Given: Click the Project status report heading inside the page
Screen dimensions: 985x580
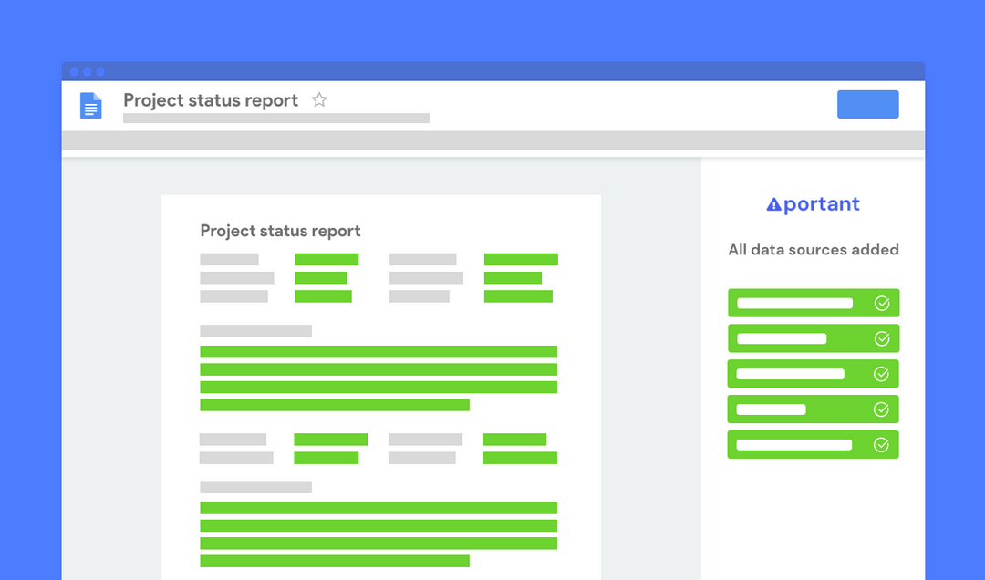Looking at the screenshot, I should pyautogui.click(x=280, y=231).
